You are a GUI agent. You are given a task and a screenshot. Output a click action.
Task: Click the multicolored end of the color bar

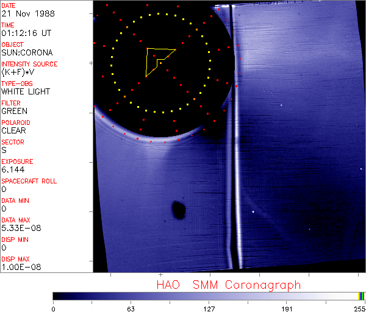[x=362, y=296]
